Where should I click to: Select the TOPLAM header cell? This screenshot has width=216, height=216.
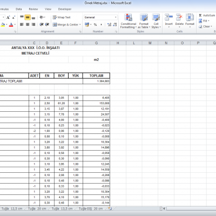(x=96, y=76)
